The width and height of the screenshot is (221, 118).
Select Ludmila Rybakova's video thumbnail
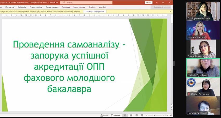(x=203, y=68)
